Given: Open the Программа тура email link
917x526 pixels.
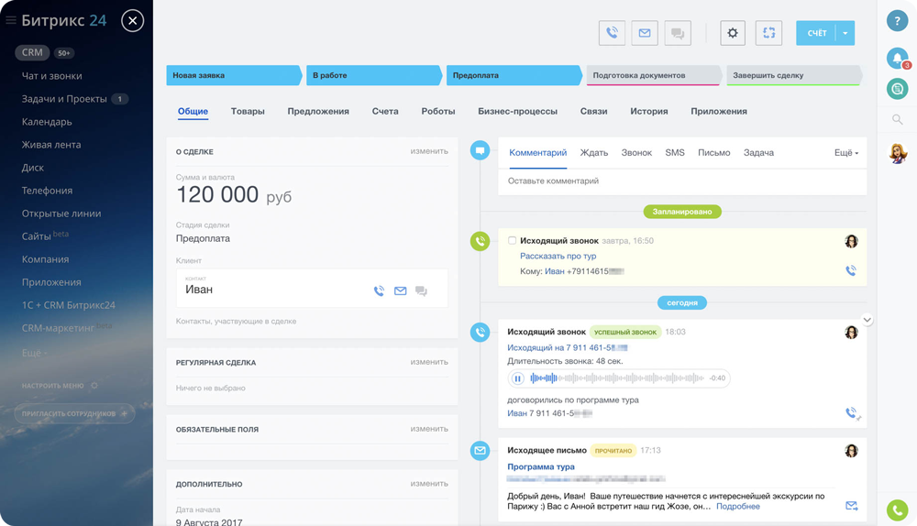Looking at the screenshot, I should 541,466.
